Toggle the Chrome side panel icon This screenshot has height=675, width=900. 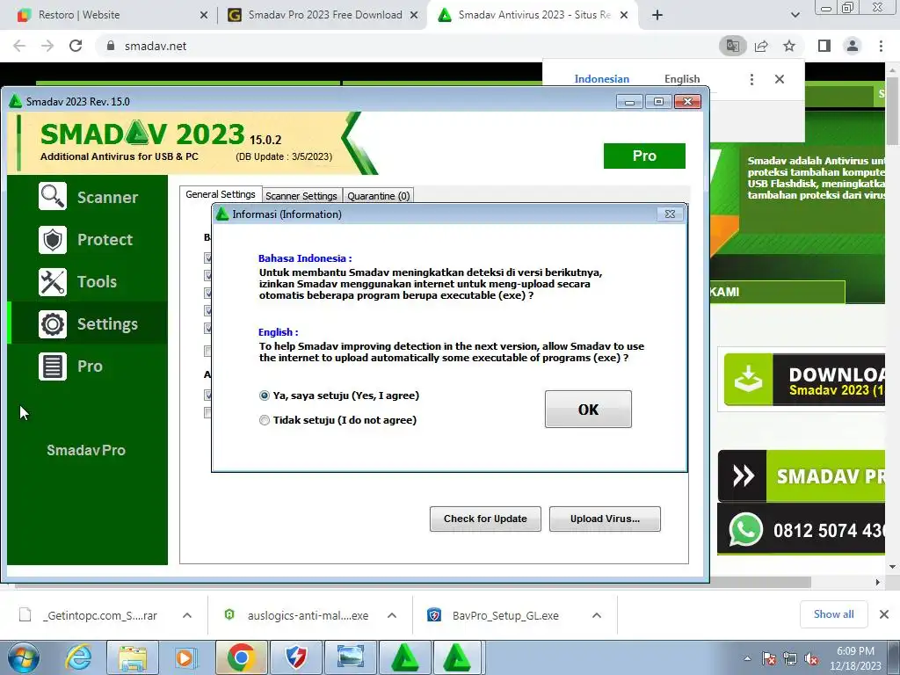click(824, 46)
